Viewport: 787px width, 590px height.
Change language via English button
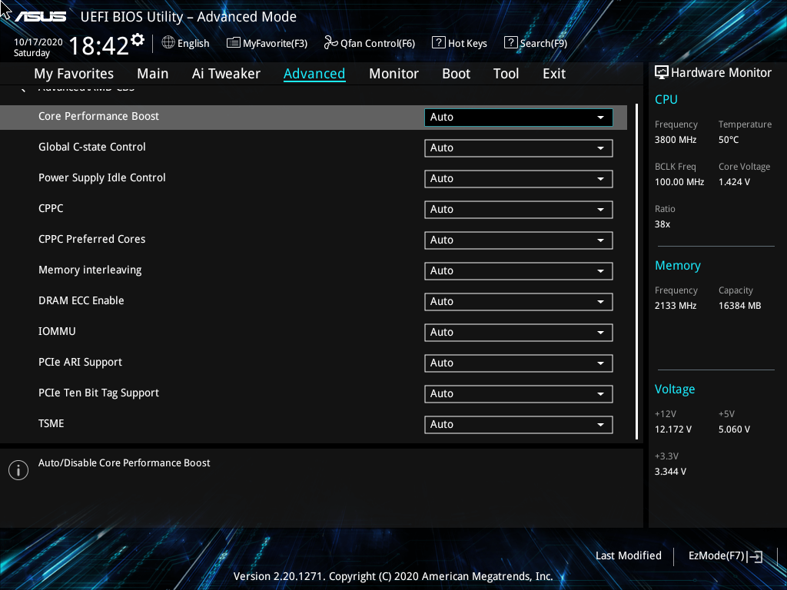click(186, 43)
